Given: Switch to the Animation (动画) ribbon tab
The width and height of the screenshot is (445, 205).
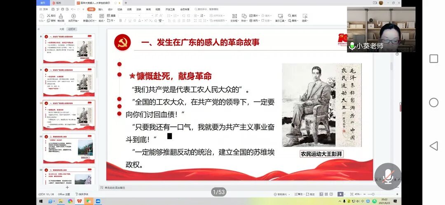Looking at the screenshot, I should [x=129, y=9].
